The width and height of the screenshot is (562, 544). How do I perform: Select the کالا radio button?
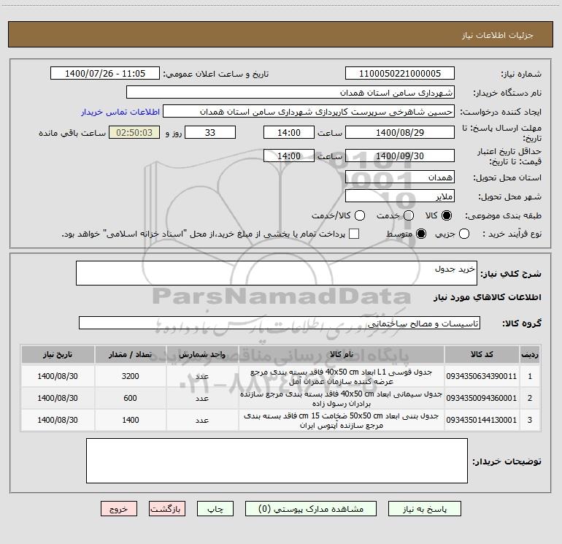[x=447, y=215]
